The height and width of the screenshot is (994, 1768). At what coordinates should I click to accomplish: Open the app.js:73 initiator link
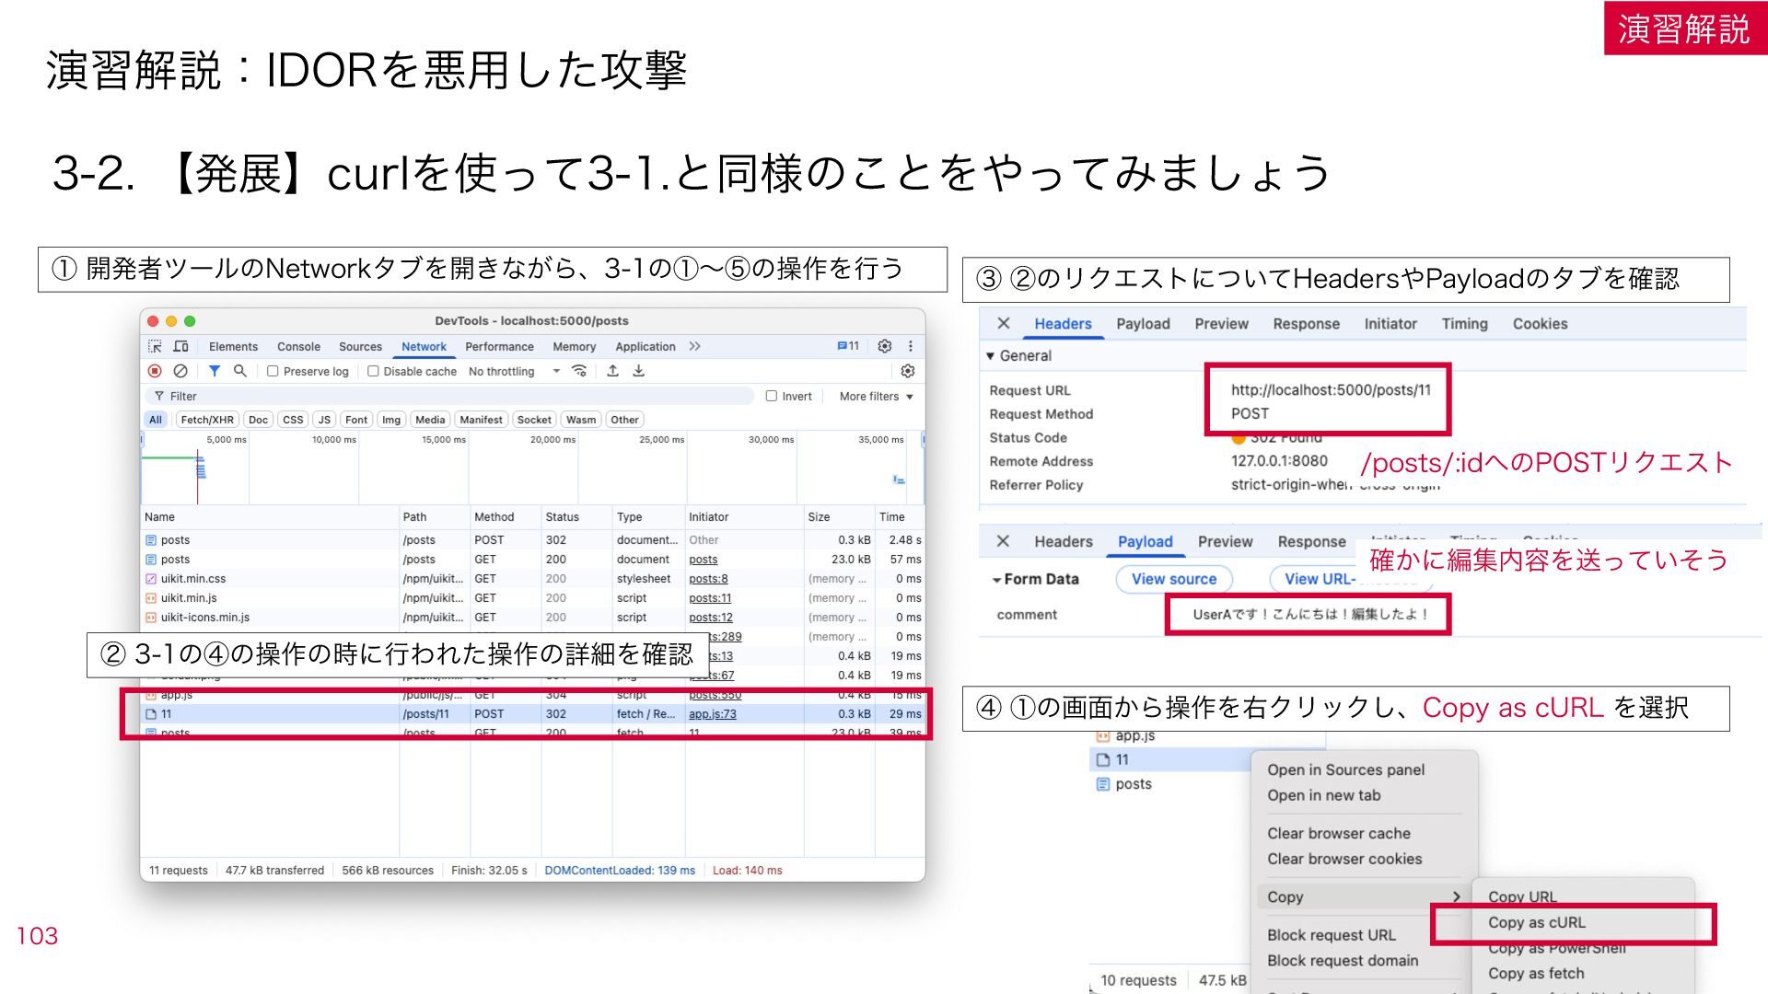point(713,713)
